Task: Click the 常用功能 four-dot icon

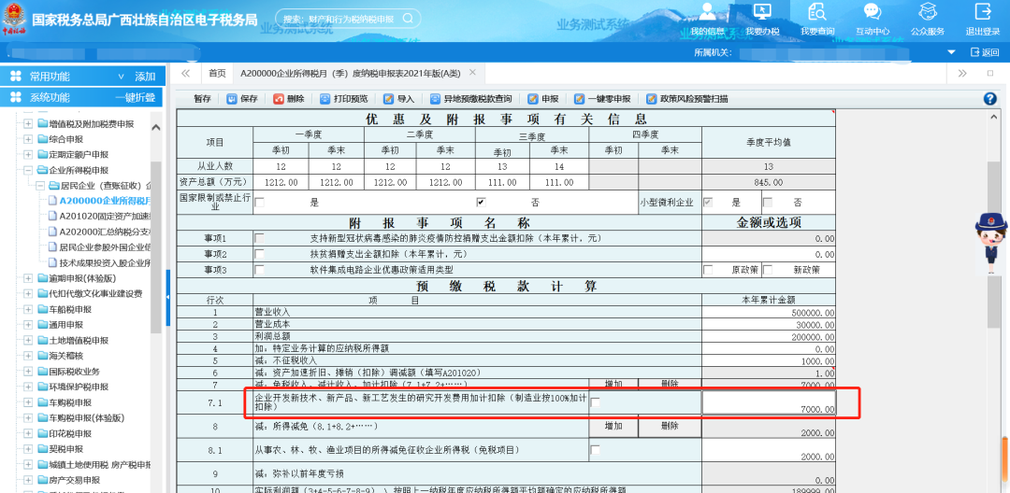Action: (x=16, y=77)
